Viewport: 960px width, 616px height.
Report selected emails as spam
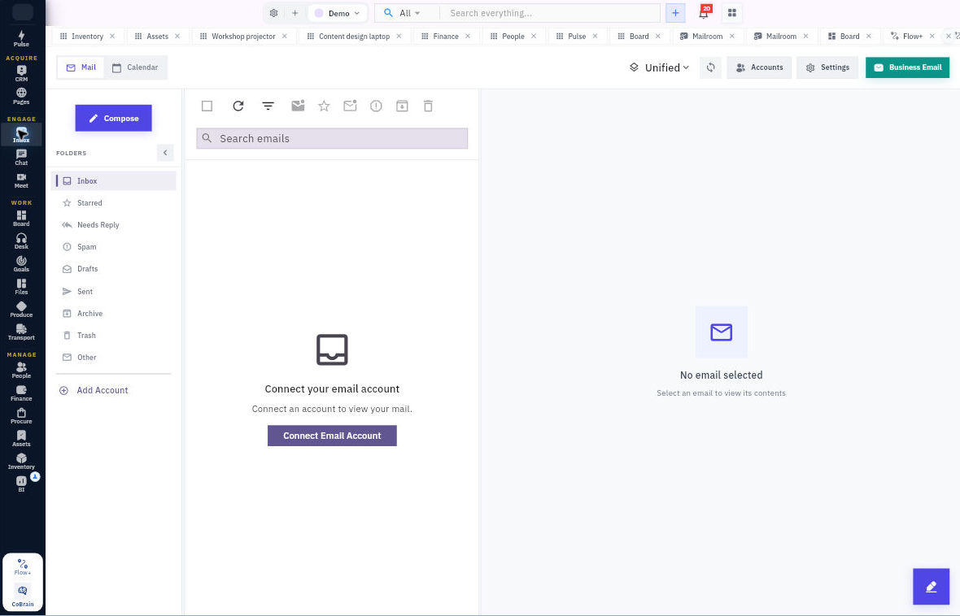click(376, 106)
